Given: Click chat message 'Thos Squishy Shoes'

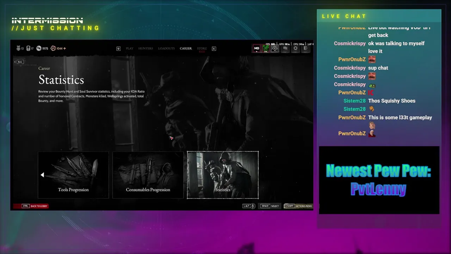Looking at the screenshot, I should tap(392, 101).
